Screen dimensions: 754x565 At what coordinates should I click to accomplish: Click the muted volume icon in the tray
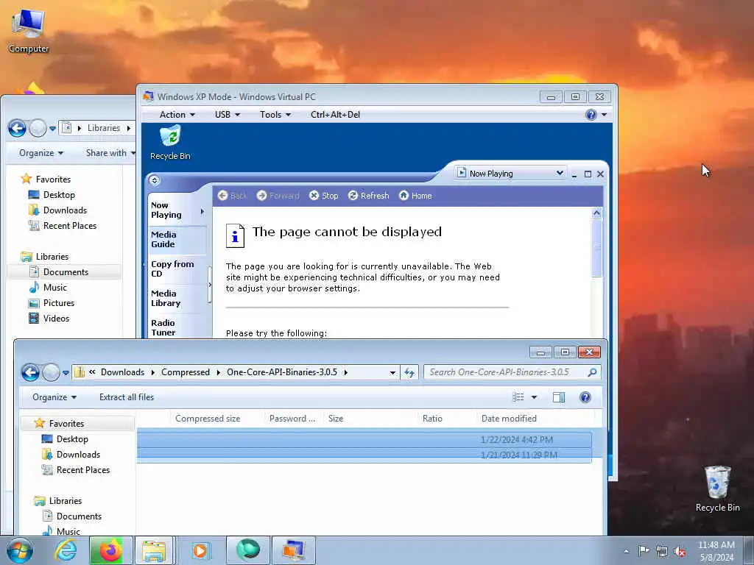point(680,552)
